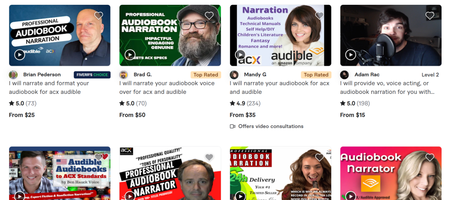Play Adam Rac's gig video
Viewport: 449px width, 200px height.
click(351, 54)
